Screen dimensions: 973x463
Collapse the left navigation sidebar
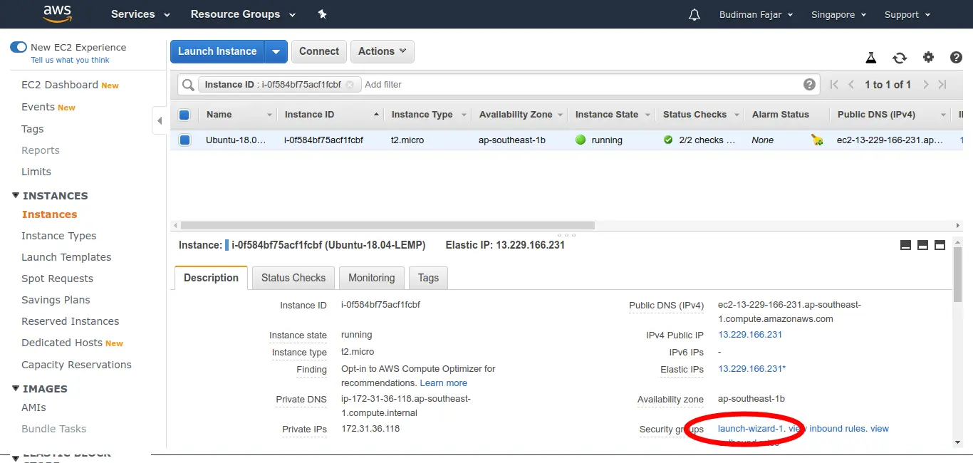click(x=160, y=120)
